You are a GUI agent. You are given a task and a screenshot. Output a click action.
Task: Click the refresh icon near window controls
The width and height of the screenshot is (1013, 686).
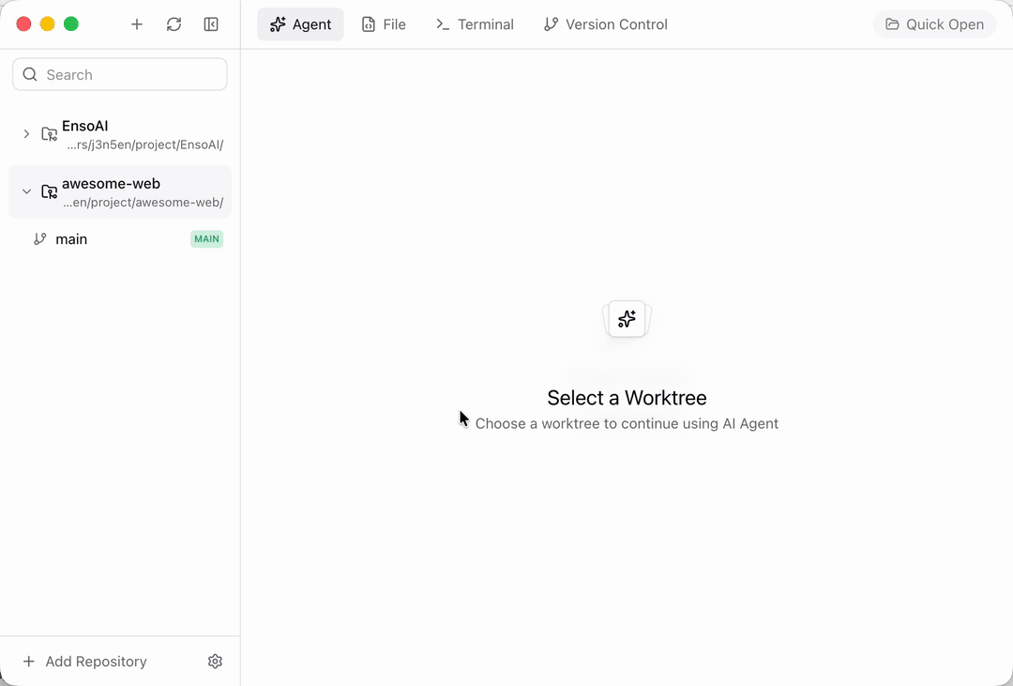coord(174,23)
